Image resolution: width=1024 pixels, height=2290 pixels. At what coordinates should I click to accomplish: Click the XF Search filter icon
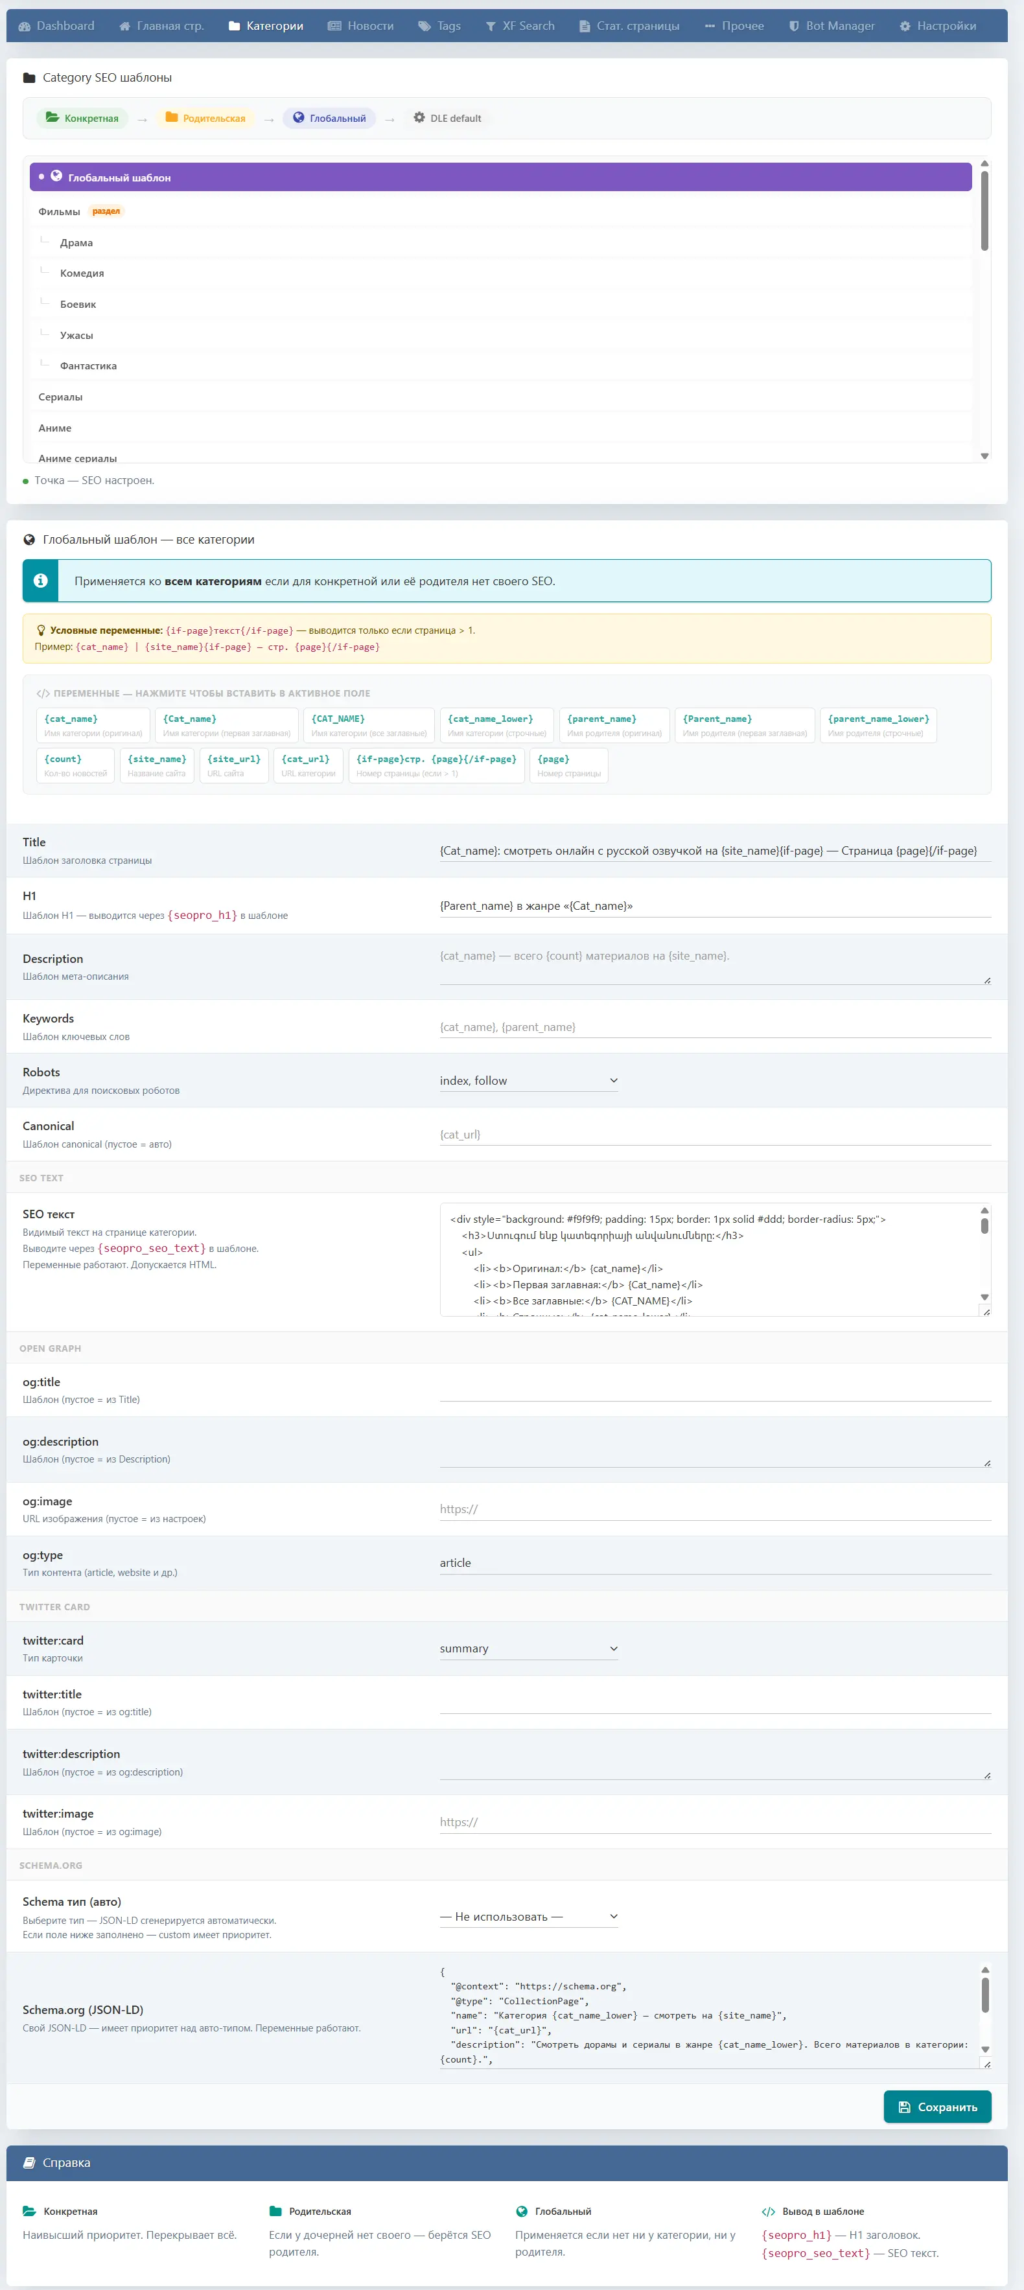pos(491,27)
